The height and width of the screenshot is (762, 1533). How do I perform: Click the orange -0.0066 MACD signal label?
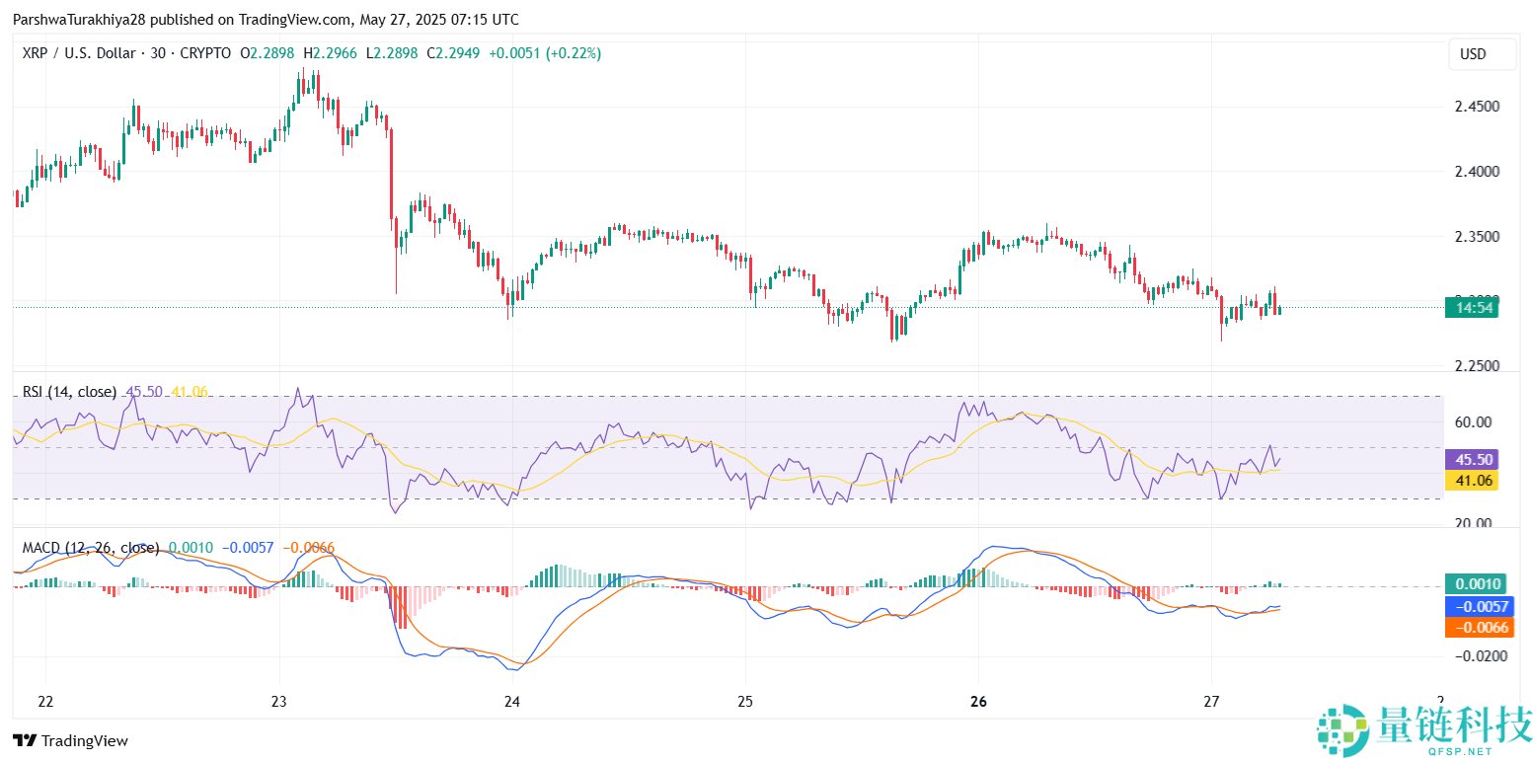click(x=1480, y=626)
